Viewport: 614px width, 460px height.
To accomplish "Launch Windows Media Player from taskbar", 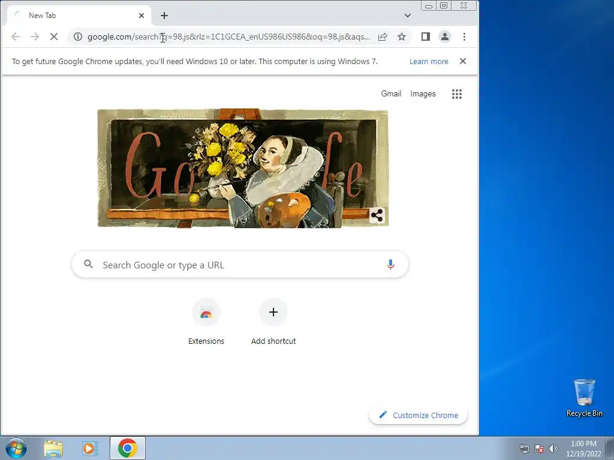I will [x=90, y=448].
